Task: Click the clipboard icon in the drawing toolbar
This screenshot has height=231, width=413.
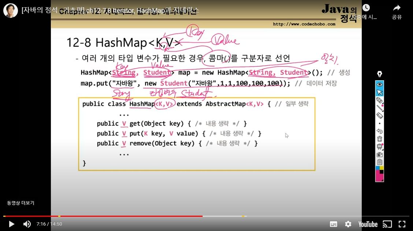Action: [380, 162]
